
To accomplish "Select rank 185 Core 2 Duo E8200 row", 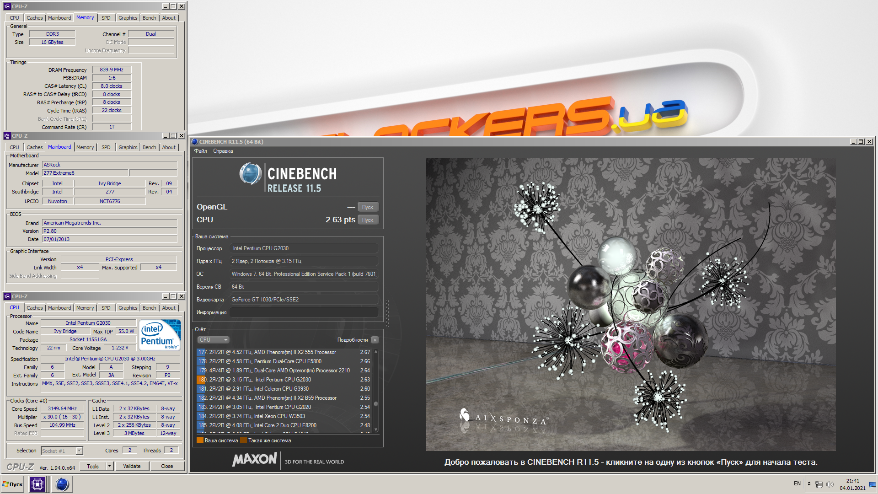I will pyautogui.click(x=284, y=425).
